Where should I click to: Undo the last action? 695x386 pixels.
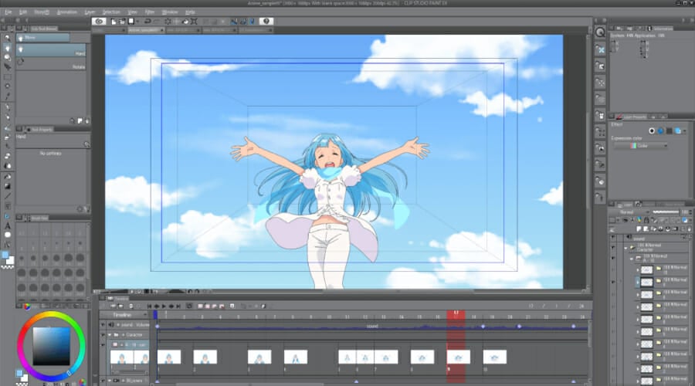(147, 22)
